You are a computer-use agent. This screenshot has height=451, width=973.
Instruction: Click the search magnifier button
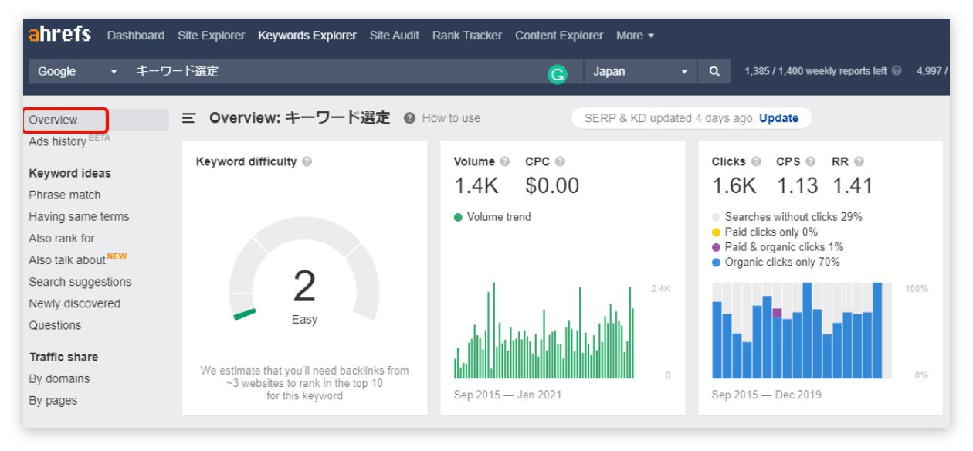coord(715,72)
